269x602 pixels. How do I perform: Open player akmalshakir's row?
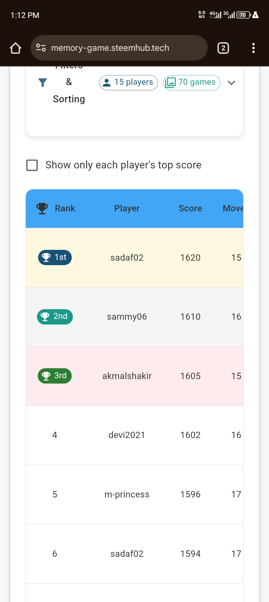tap(134, 376)
